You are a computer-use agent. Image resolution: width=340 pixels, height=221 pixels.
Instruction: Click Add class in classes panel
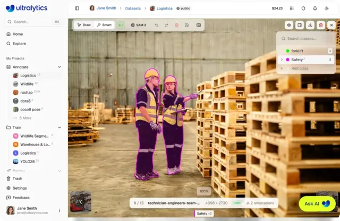click(x=300, y=69)
